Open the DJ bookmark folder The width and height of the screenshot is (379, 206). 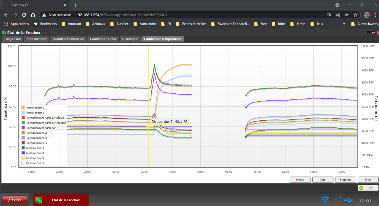click(166, 24)
